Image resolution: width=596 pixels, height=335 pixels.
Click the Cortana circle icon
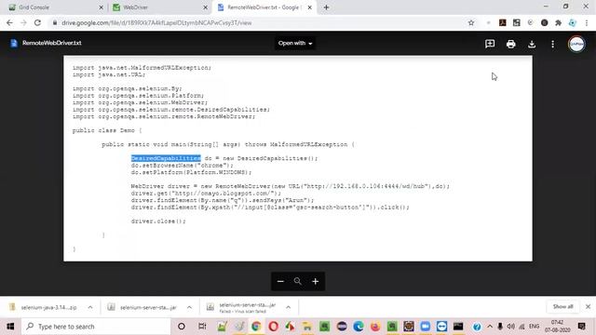(182, 327)
